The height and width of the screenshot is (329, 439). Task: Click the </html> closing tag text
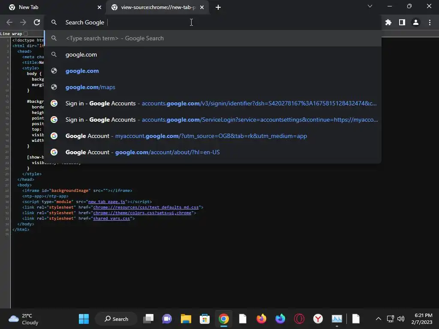(x=21, y=230)
